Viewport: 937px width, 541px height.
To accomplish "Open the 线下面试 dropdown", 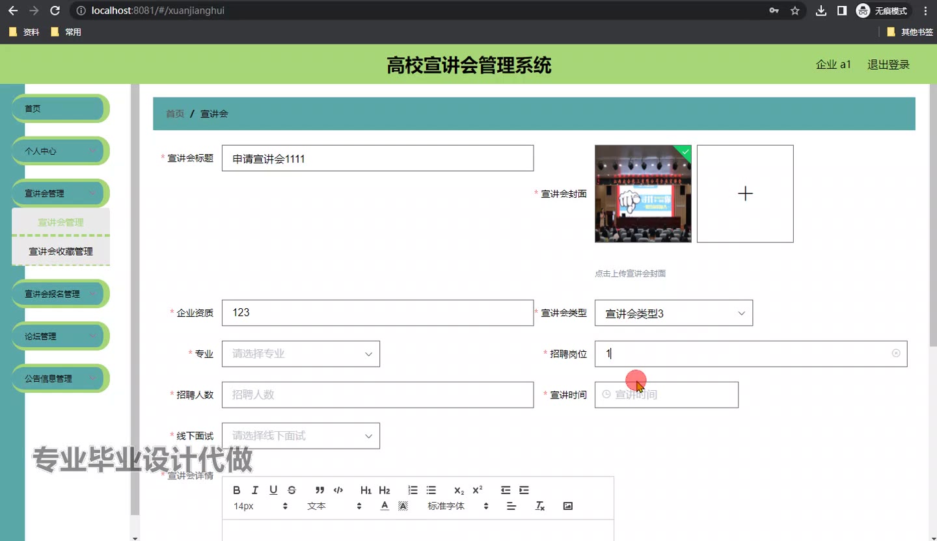I will click(x=301, y=436).
